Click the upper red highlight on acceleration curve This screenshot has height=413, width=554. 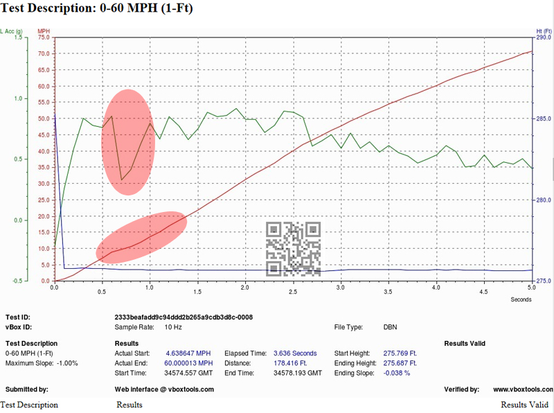(127, 142)
